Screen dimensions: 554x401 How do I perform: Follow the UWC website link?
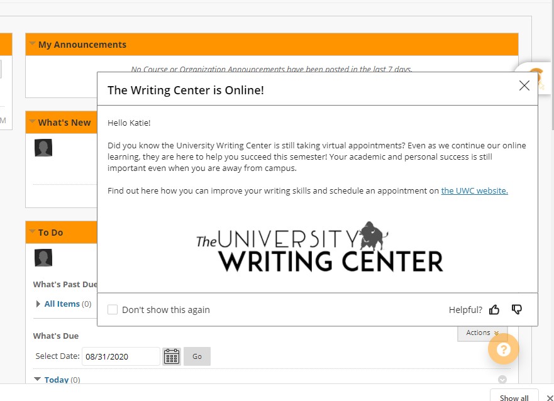(474, 190)
